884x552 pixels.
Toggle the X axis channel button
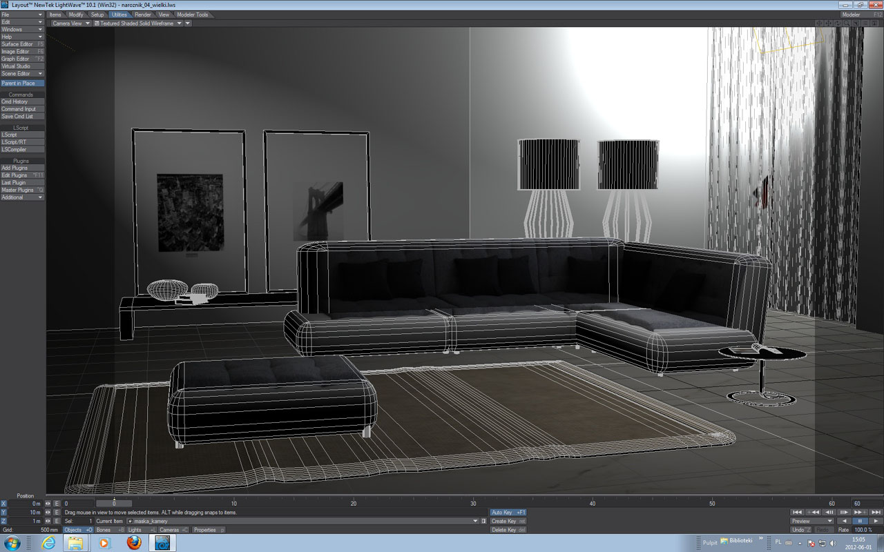[x=4, y=504]
